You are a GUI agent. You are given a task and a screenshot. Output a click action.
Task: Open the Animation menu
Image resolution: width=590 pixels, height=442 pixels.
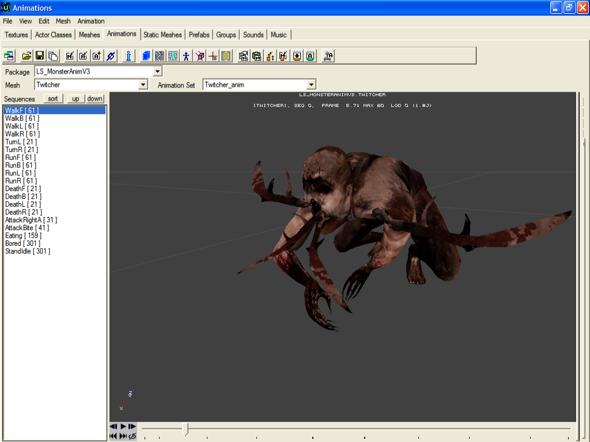click(x=91, y=21)
